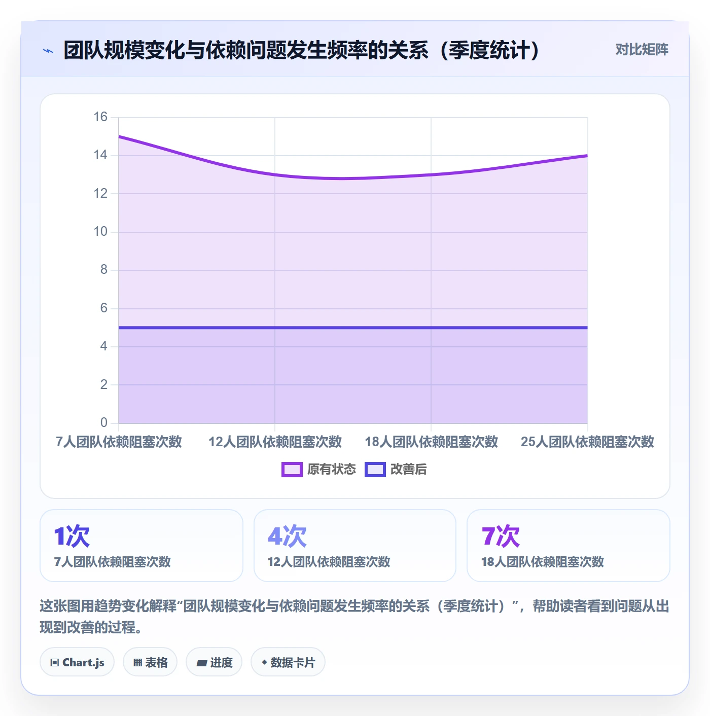710x716 pixels.
Task: Click the 18人团队依赖阻塞次数 x-axis label
Action: pyautogui.click(x=431, y=442)
